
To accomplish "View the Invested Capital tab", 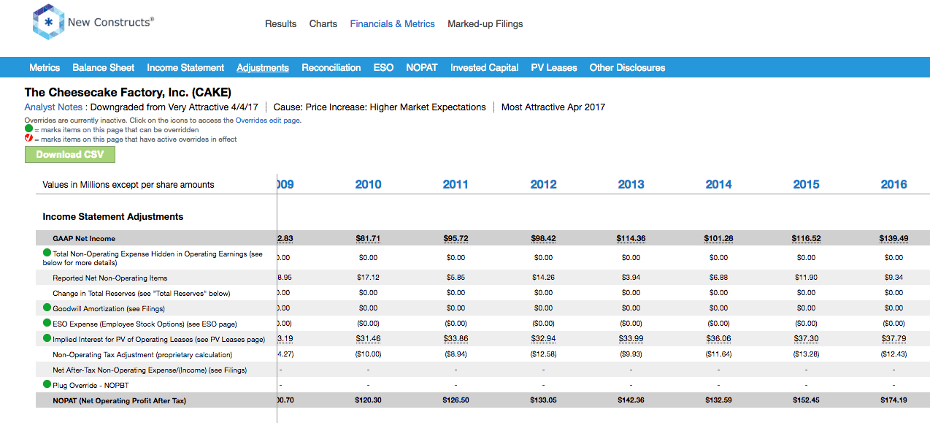I will [x=485, y=67].
